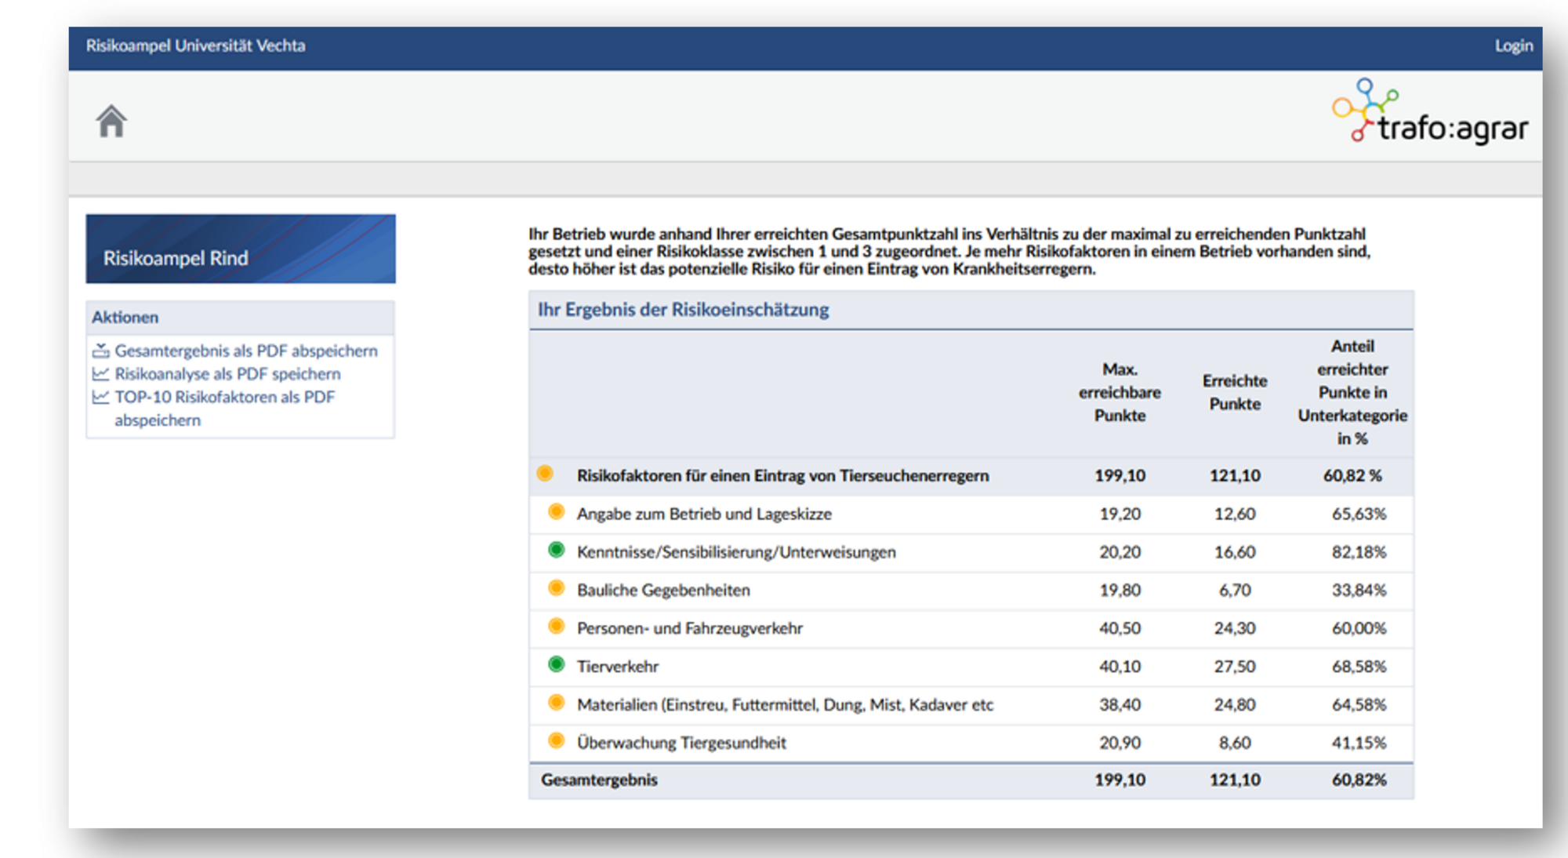Save Gesamtergebnis als PDF

(x=245, y=351)
